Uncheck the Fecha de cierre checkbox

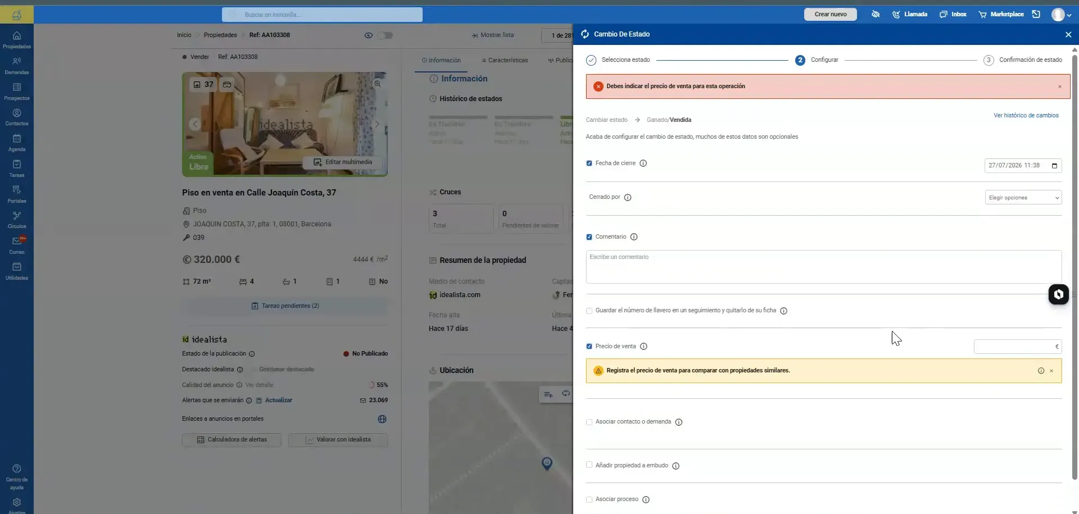pyautogui.click(x=589, y=163)
